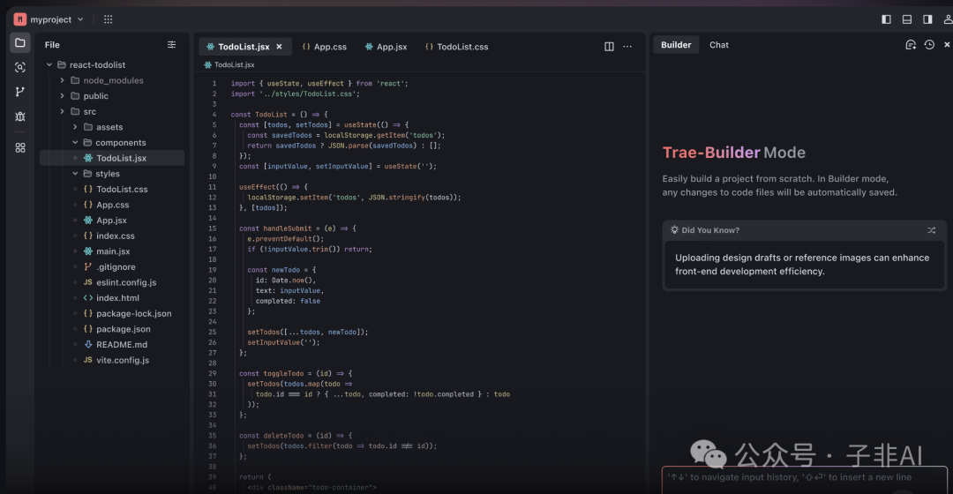This screenshot has width=953, height=494.
Task: Collapse the components folder
Action: (x=75, y=142)
